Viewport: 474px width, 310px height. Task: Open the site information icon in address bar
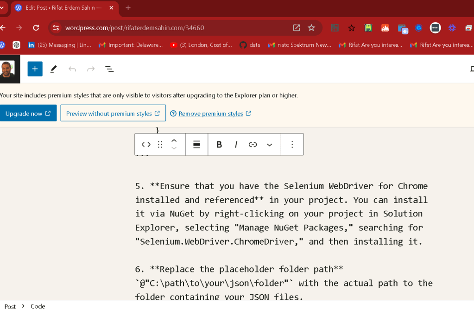pyautogui.click(x=56, y=28)
